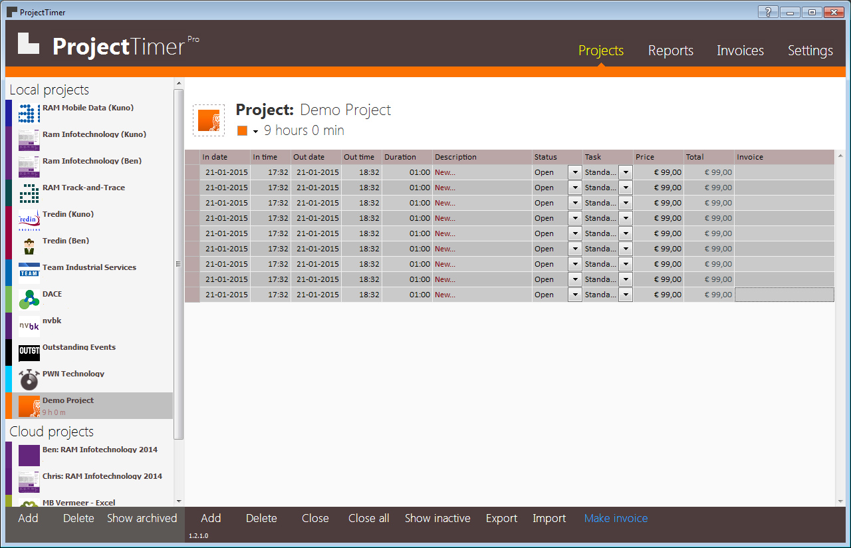This screenshot has width=851, height=548.
Task: Open the Invoices section
Action: pyautogui.click(x=740, y=50)
